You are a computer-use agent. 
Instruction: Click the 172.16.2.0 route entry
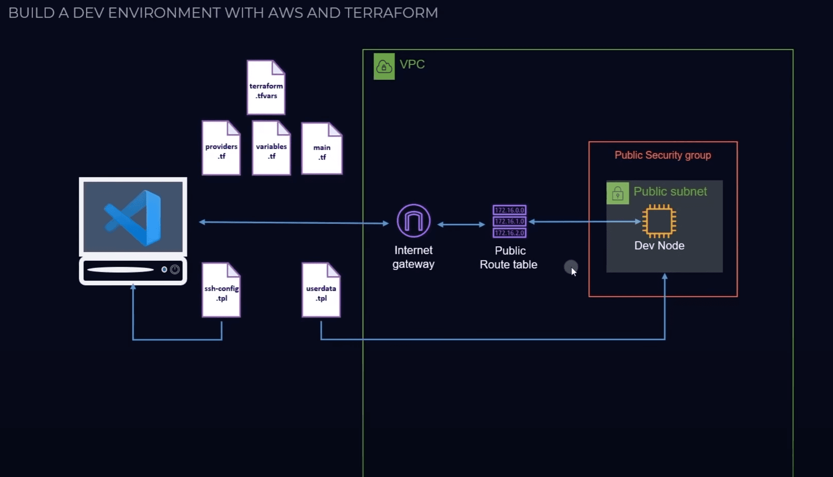[x=509, y=233]
